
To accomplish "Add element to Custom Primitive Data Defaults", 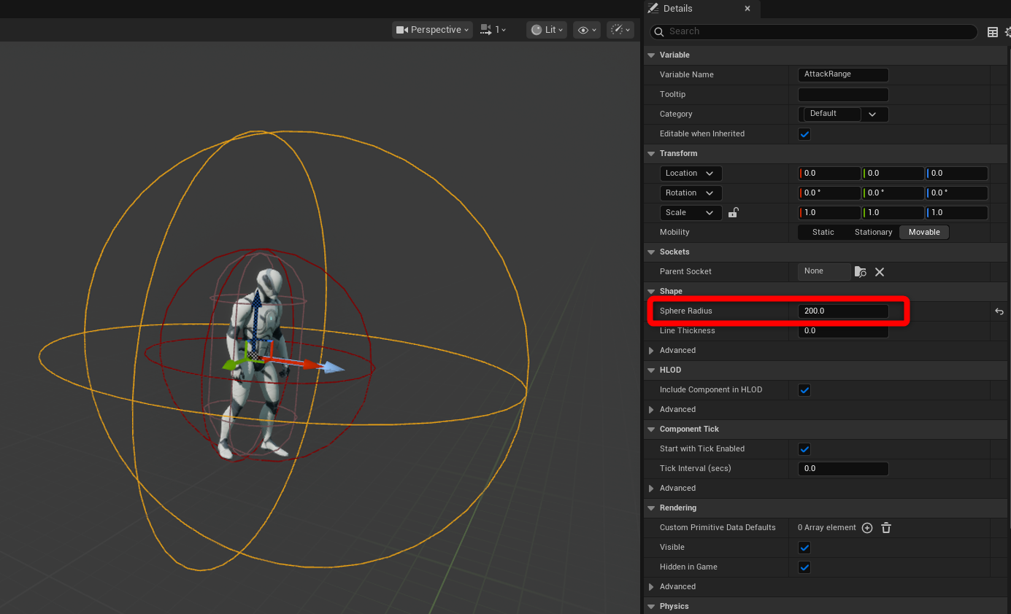I will click(867, 528).
